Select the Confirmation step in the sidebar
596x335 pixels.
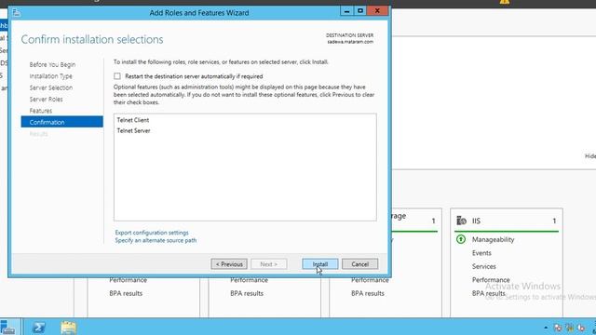(62, 122)
